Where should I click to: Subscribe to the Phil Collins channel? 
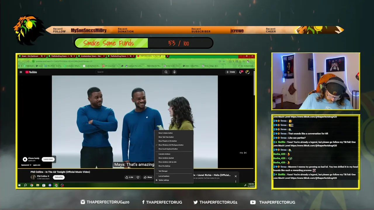[59, 177]
